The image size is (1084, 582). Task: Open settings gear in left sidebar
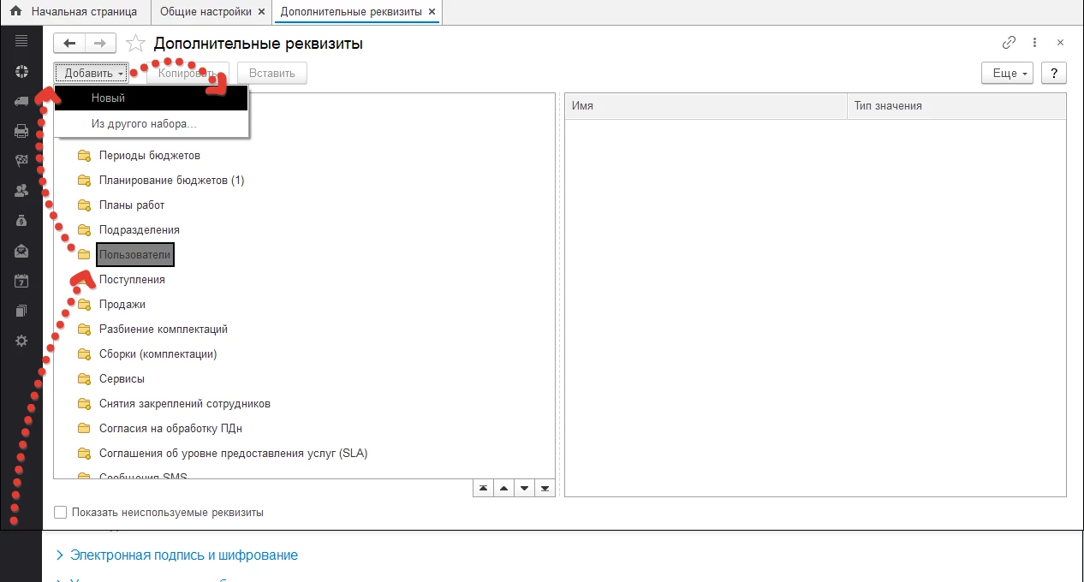click(21, 341)
